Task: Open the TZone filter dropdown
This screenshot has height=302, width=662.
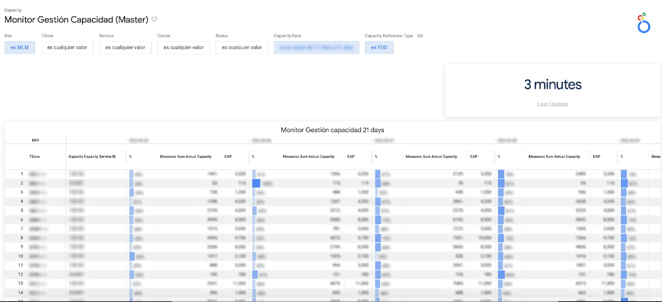Action: point(67,48)
